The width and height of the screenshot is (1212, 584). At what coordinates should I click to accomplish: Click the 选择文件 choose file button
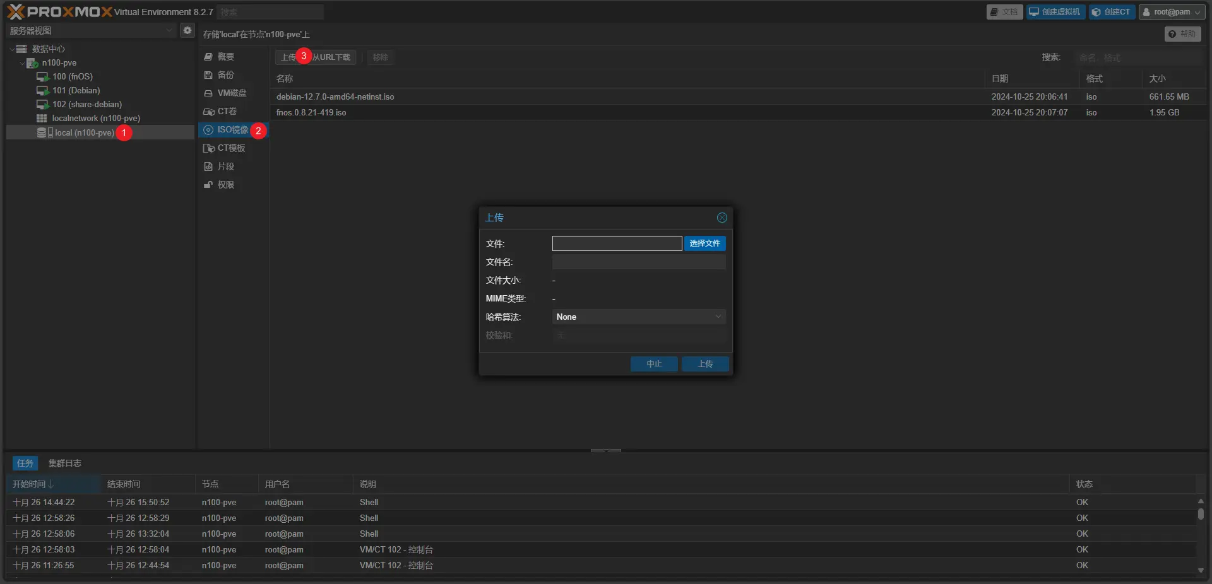point(704,243)
